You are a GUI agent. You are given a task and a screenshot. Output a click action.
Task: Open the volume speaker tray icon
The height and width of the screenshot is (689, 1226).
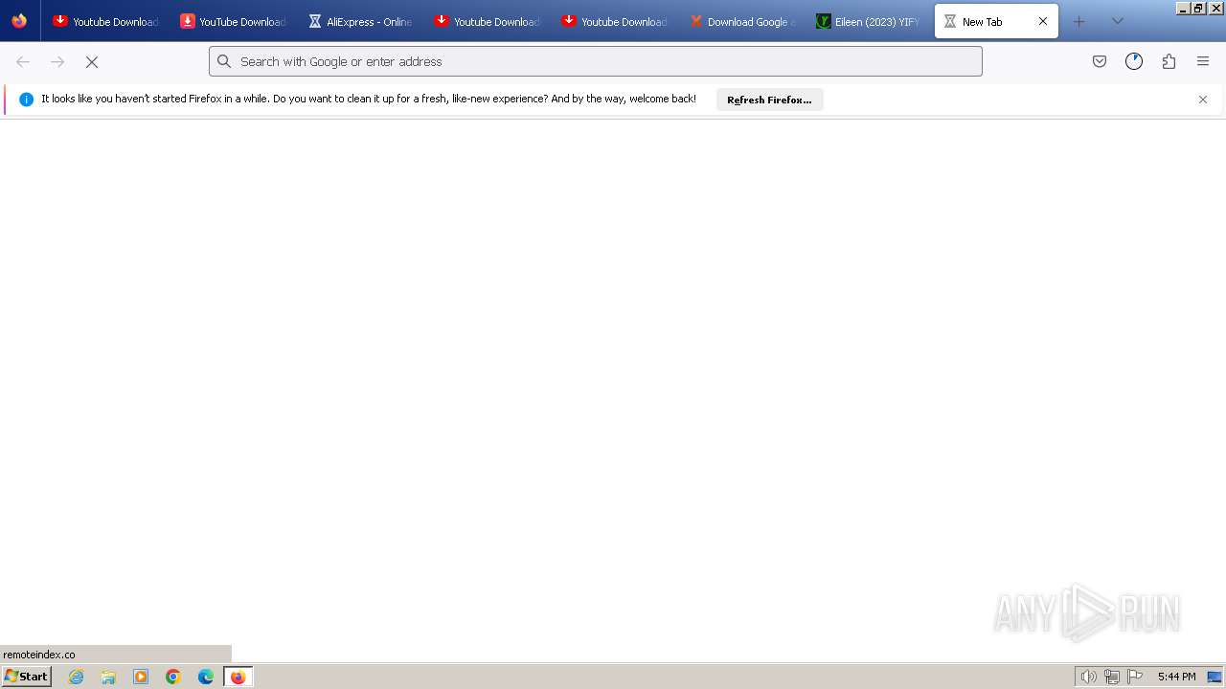[1088, 677]
